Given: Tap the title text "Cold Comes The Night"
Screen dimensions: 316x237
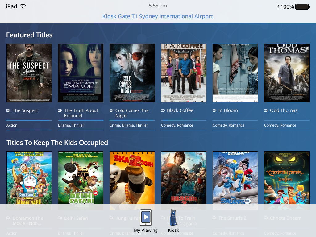Looking at the screenshot, I should click(x=132, y=113).
